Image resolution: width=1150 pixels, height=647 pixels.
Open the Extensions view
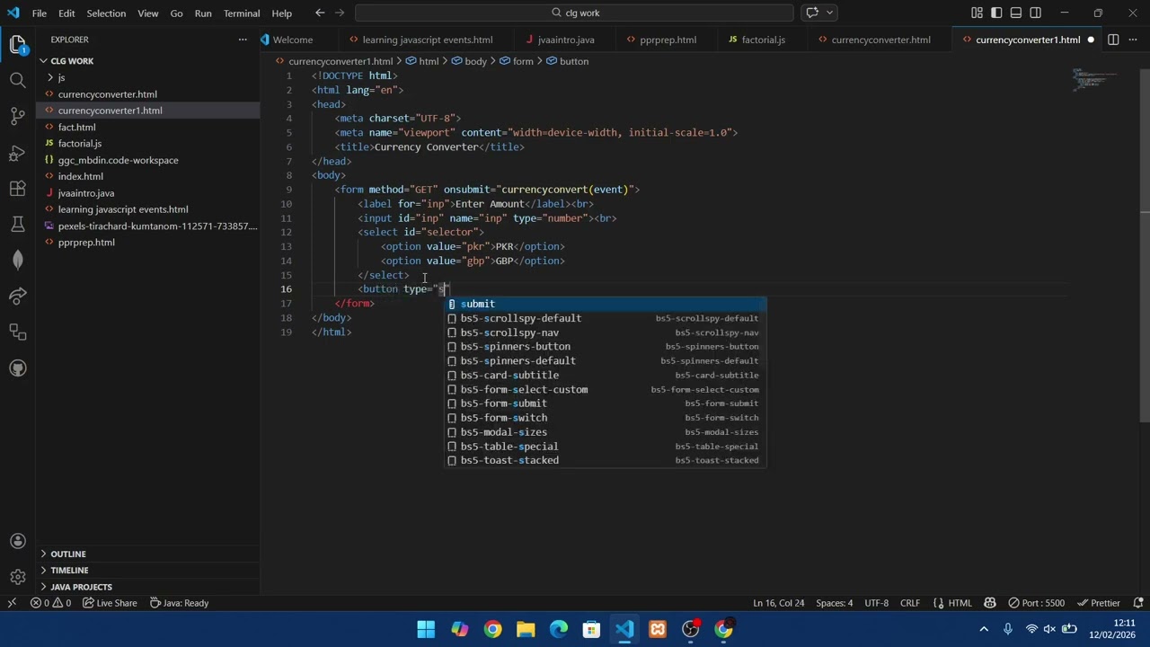tap(17, 189)
